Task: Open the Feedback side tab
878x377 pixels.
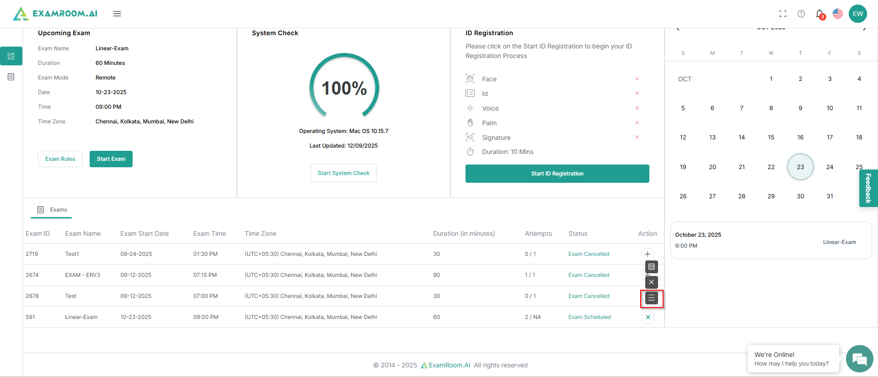Action: click(x=868, y=188)
